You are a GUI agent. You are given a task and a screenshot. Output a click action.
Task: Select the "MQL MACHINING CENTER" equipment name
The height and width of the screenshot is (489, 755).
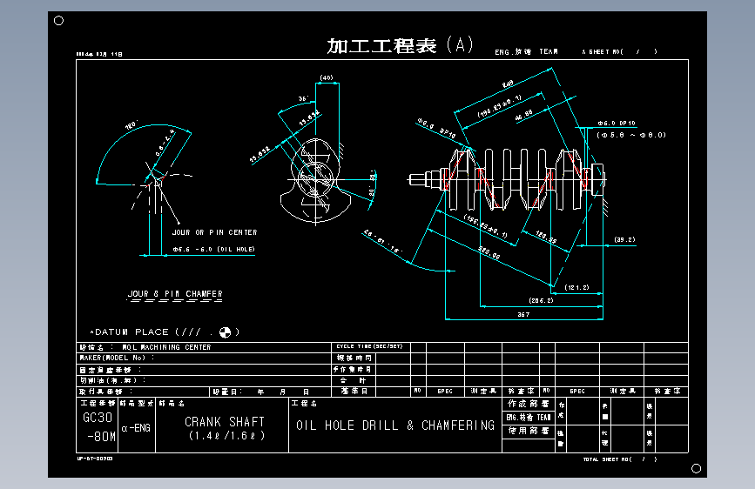[166, 347]
